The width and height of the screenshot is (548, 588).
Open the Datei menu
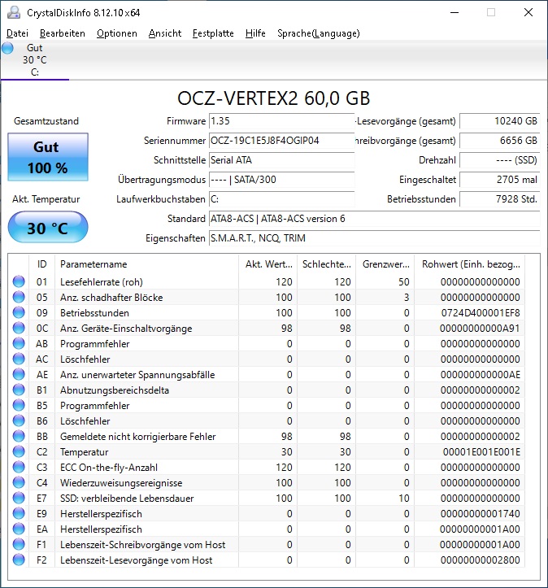17,33
